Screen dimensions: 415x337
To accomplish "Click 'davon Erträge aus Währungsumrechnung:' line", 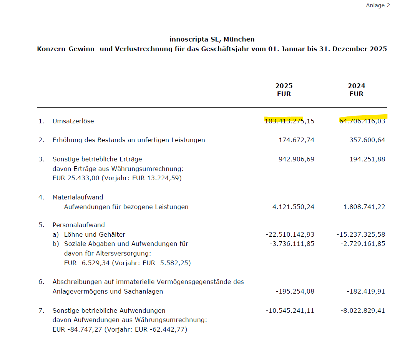I will (118, 169).
